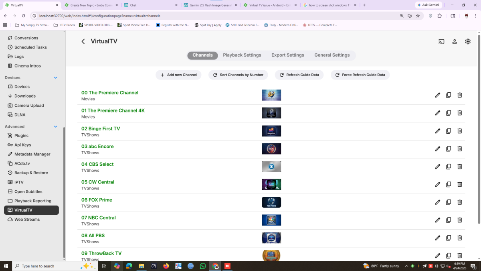Click Force Refresh Guide Data

coord(360,75)
